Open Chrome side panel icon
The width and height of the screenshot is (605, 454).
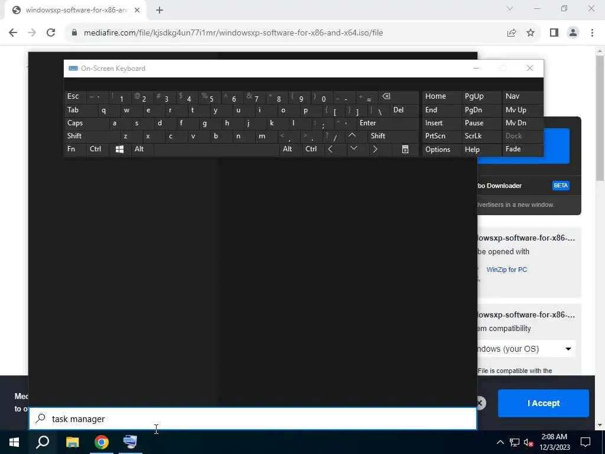pyautogui.click(x=554, y=33)
